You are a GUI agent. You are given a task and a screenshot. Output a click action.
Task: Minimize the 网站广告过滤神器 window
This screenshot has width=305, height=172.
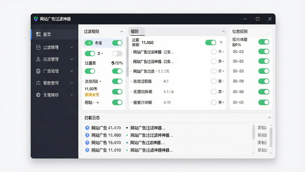point(245,19)
